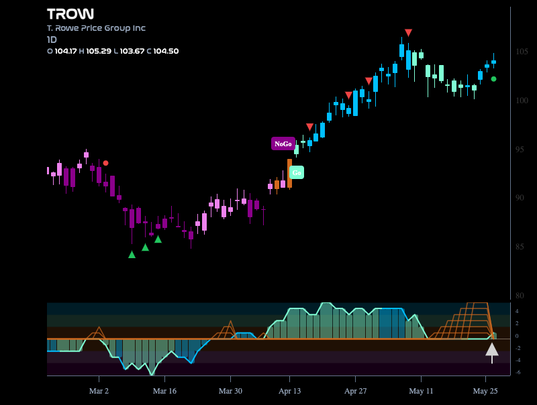Image resolution: width=537 pixels, height=405 pixels.
Task: Click the open value 104.17
Action: (66, 51)
